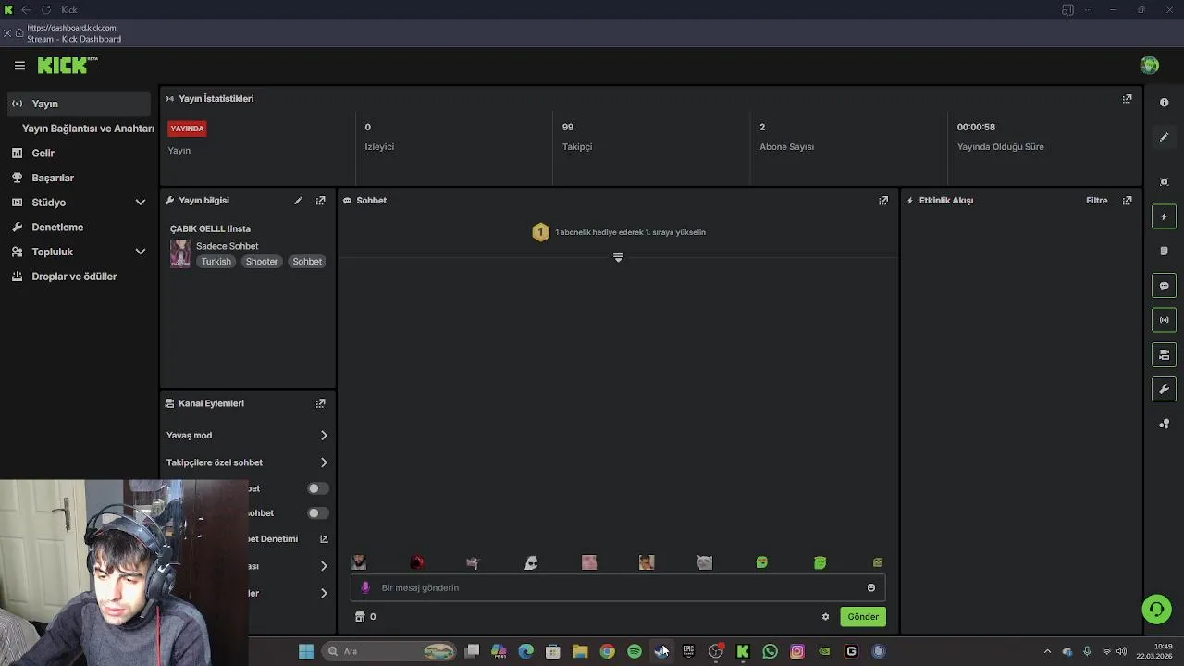
Task: Click the YAYINDA live badge
Action: coord(187,129)
